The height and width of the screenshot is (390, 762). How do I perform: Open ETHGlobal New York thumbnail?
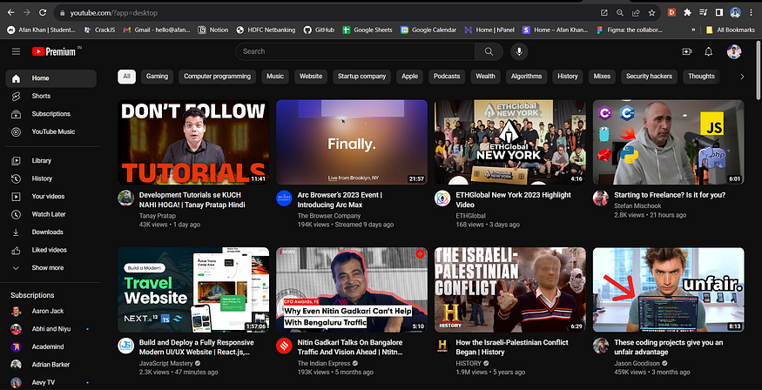(x=510, y=142)
